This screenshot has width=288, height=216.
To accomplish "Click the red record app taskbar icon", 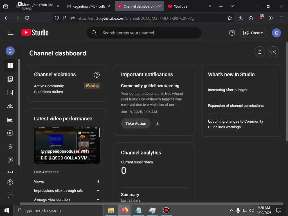I will [166, 210].
